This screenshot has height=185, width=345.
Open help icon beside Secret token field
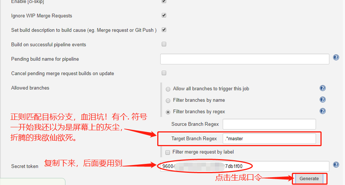(x=336, y=165)
